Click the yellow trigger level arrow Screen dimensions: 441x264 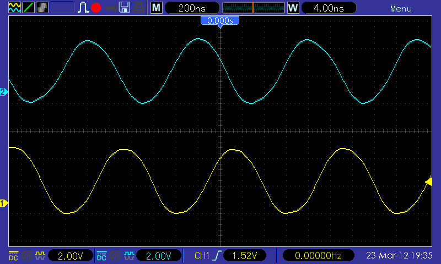coord(429,182)
